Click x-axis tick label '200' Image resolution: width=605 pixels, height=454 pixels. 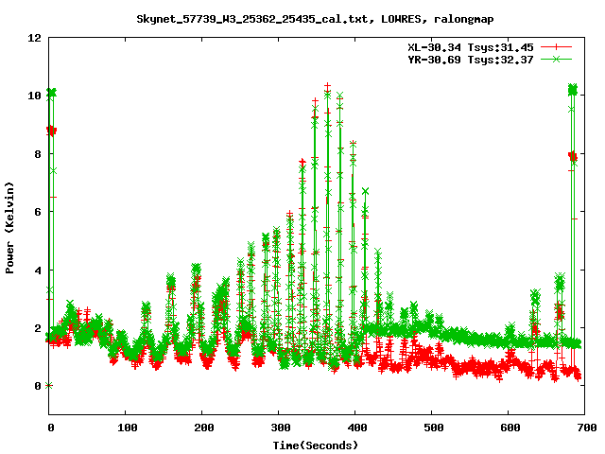click(x=204, y=428)
